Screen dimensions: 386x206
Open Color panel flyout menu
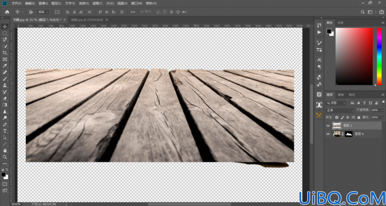383,22
